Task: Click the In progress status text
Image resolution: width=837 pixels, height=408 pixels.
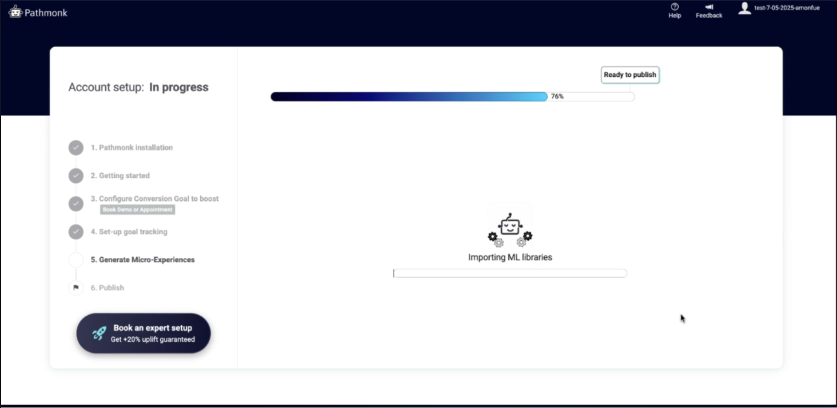Action: pos(178,88)
